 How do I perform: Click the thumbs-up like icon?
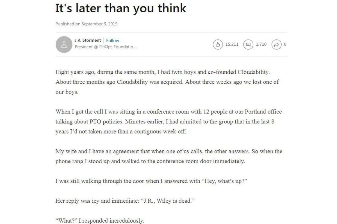coord(218,45)
